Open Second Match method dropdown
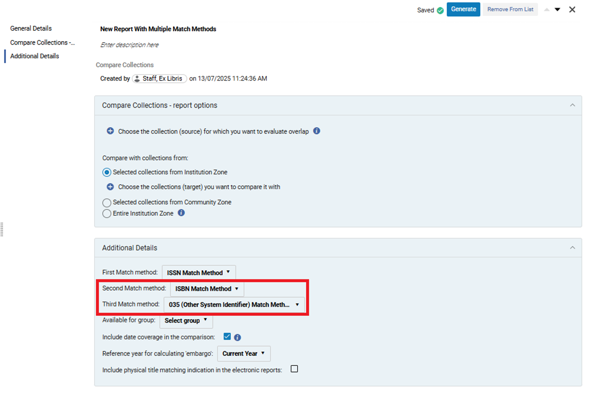Screen dimensions: 591x393 (207, 289)
